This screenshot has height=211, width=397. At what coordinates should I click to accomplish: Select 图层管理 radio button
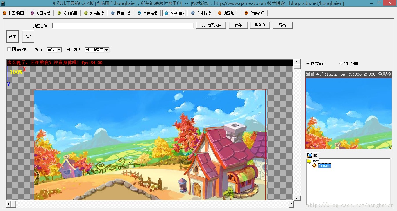[308, 63]
